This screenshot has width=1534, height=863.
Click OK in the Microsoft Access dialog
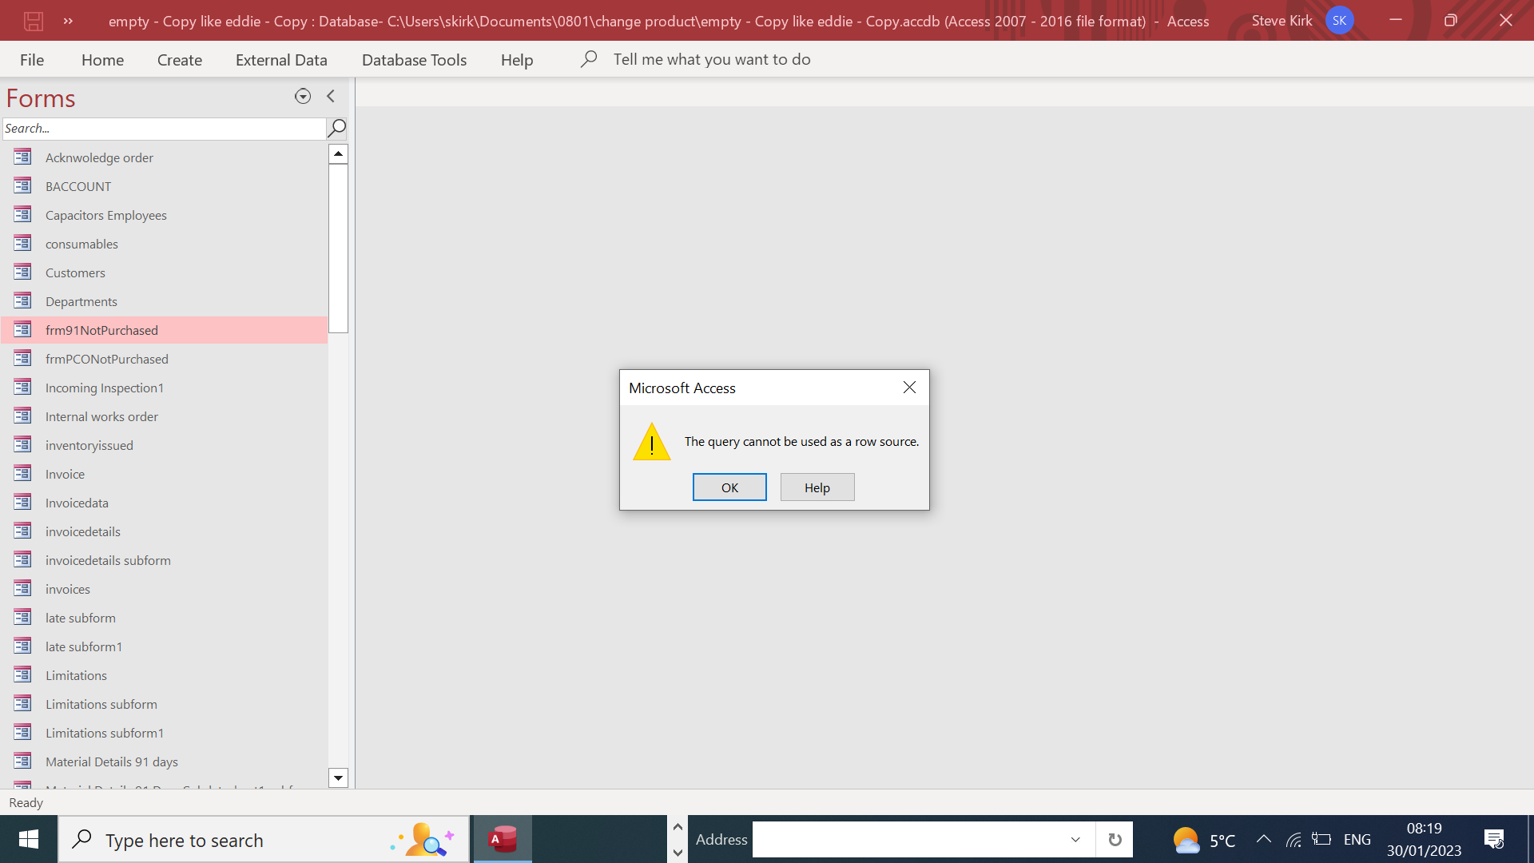(x=729, y=487)
